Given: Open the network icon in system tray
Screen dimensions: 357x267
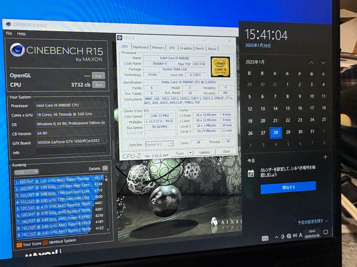Looking at the screenshot, I should click(x=288, y=236).
